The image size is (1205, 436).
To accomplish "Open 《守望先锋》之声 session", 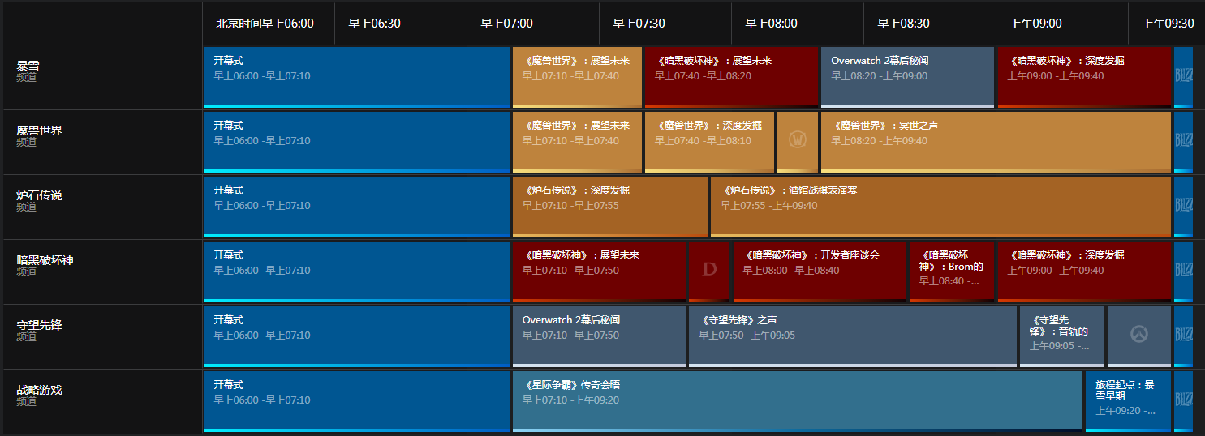I will coord(852,336).
